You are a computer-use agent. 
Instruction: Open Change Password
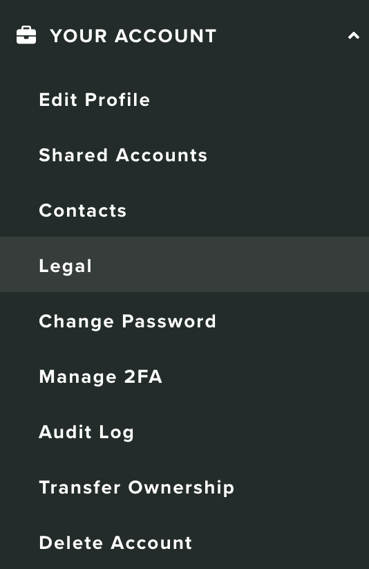click(x=184, y=321)
